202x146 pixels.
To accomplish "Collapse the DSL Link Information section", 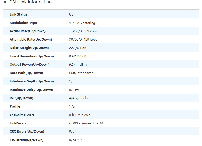I will [x=5, y=2].
